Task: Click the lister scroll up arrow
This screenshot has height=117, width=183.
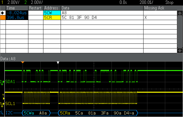Action: [x=180, y=13]
